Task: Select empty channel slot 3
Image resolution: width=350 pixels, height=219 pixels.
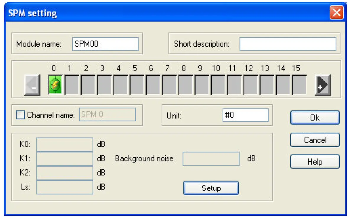Action: (x=104, y=85)
